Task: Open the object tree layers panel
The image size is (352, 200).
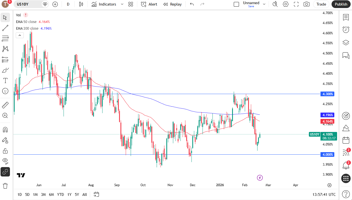Action: click(x=346, y=42)
